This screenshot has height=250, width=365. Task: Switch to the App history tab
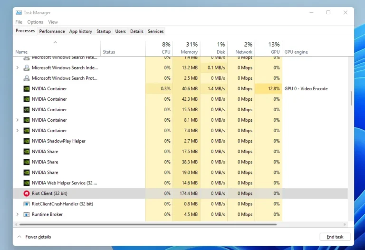[x=80, y=31]
